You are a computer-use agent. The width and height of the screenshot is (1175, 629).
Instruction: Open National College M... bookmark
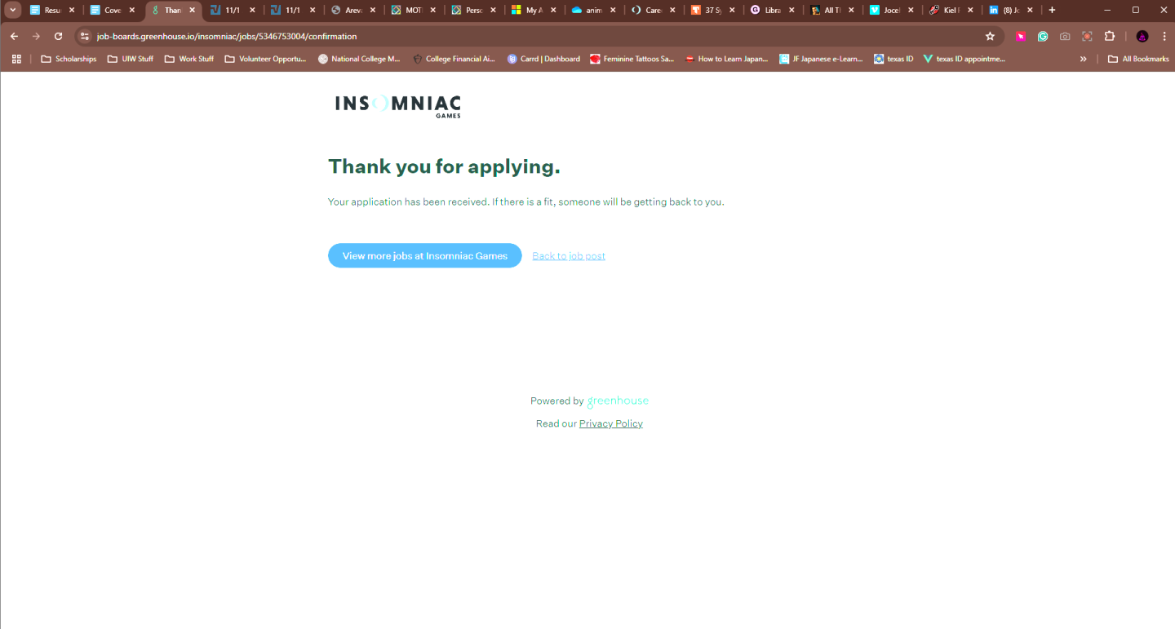(359, 59)
